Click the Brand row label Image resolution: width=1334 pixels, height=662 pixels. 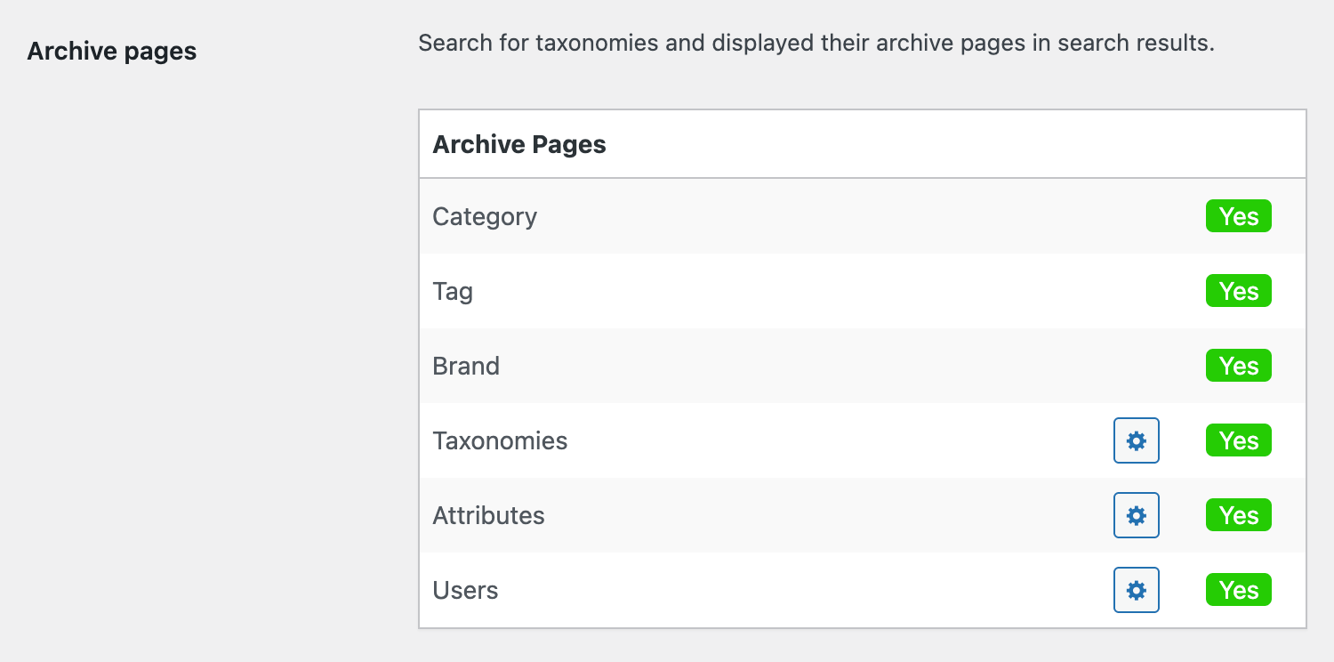(x=466, y=367)
